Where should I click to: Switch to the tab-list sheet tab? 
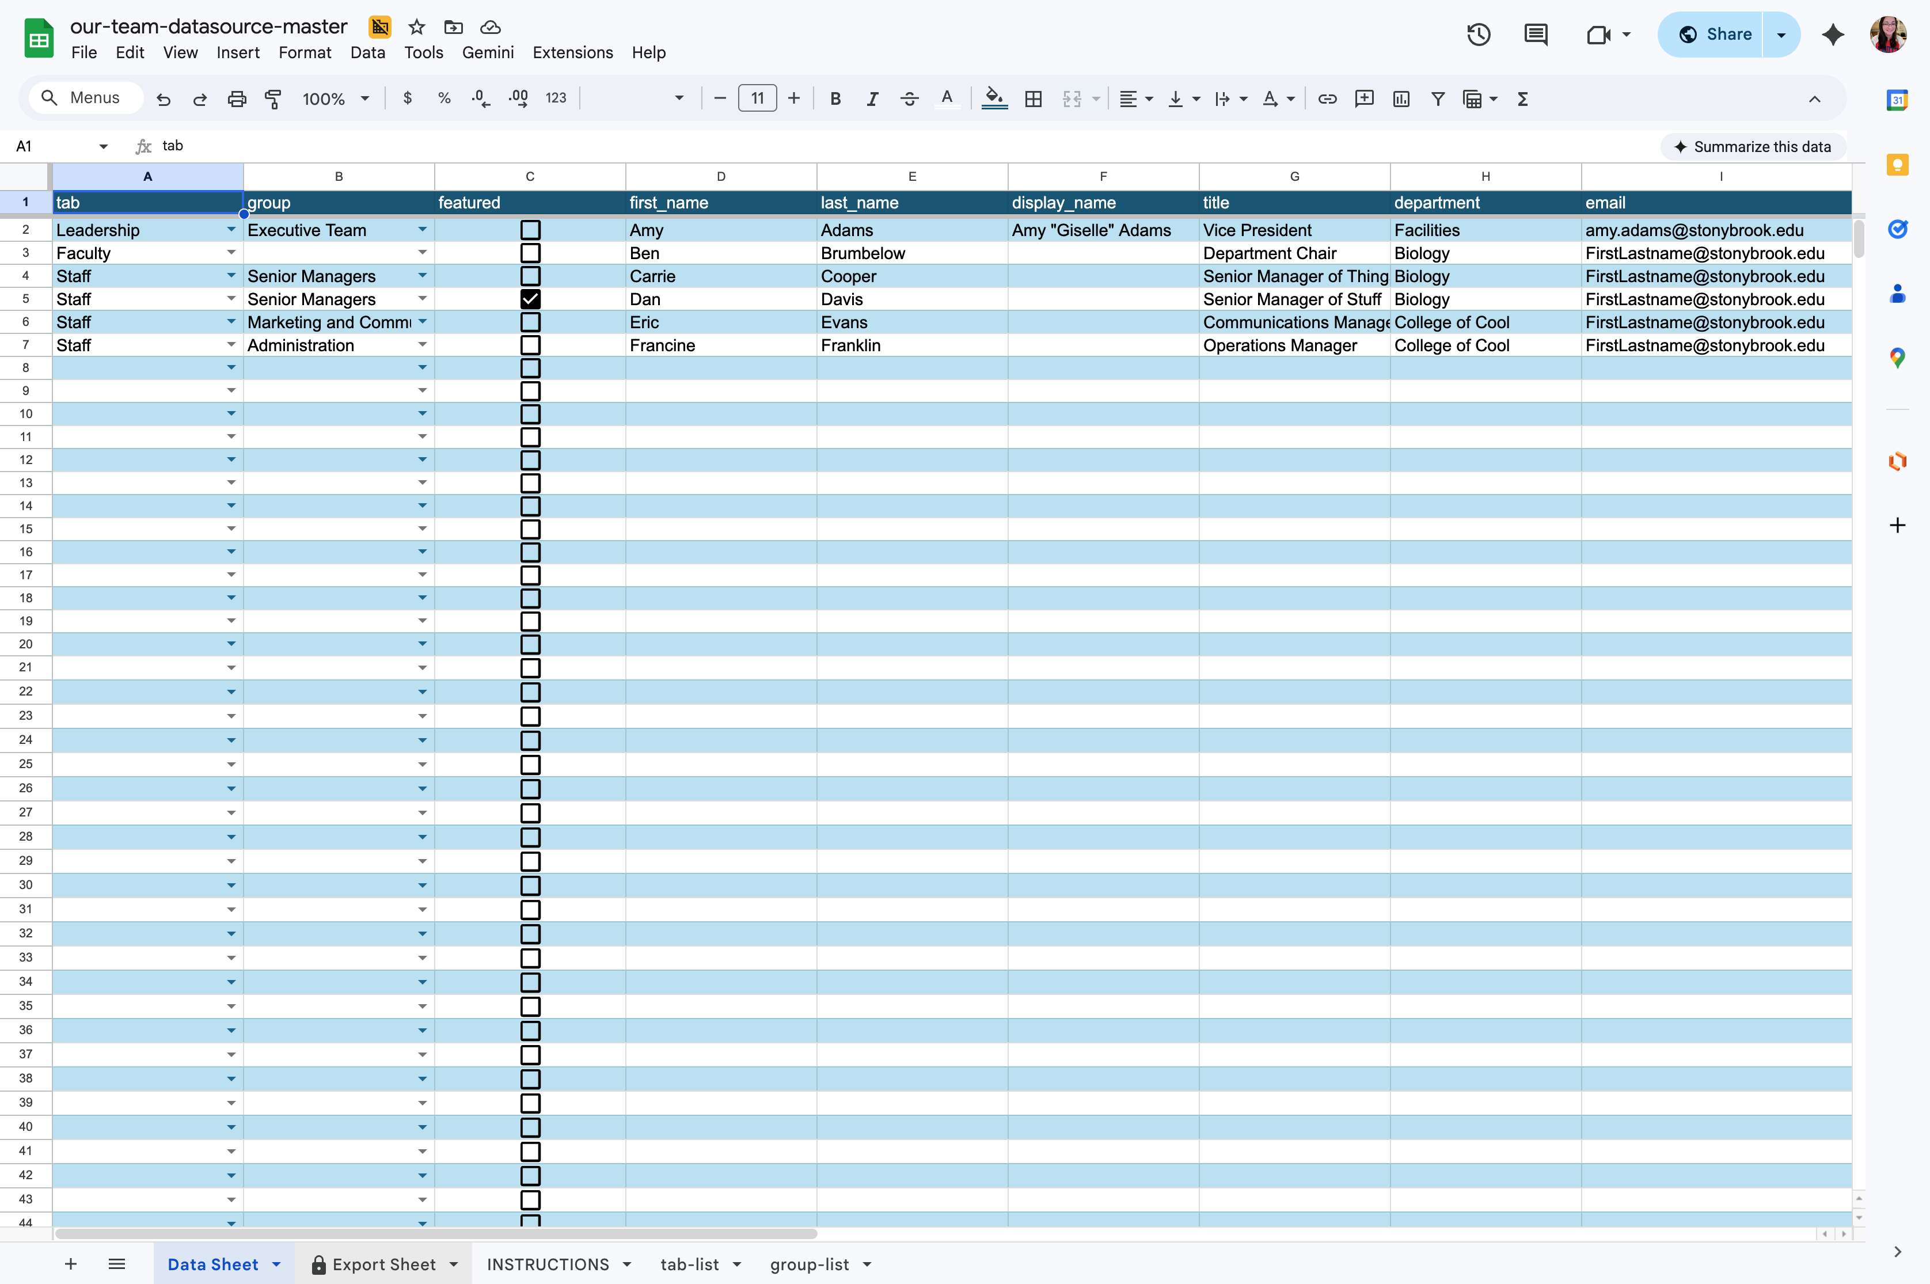pos(689,1264)
